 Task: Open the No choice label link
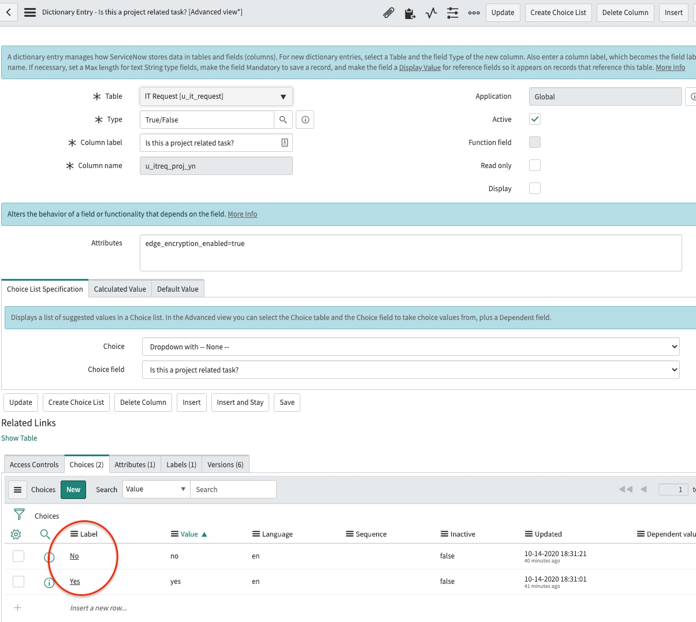pyautogui.click(x=74, y=556)
